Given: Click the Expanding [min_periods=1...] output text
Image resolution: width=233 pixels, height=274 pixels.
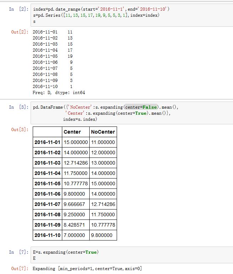Looking at the screenshot, I should tap(87, 268).
